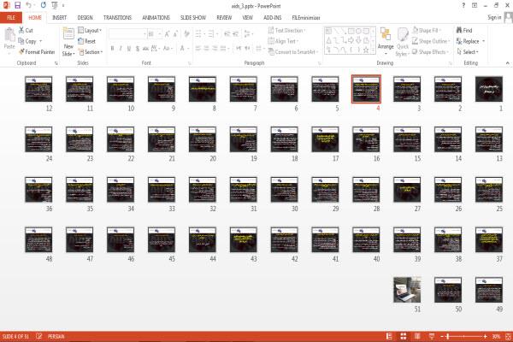This screenshot has height=342, width=513.
Task: Click the Paste clipboard icon
Action: [9, 35]
